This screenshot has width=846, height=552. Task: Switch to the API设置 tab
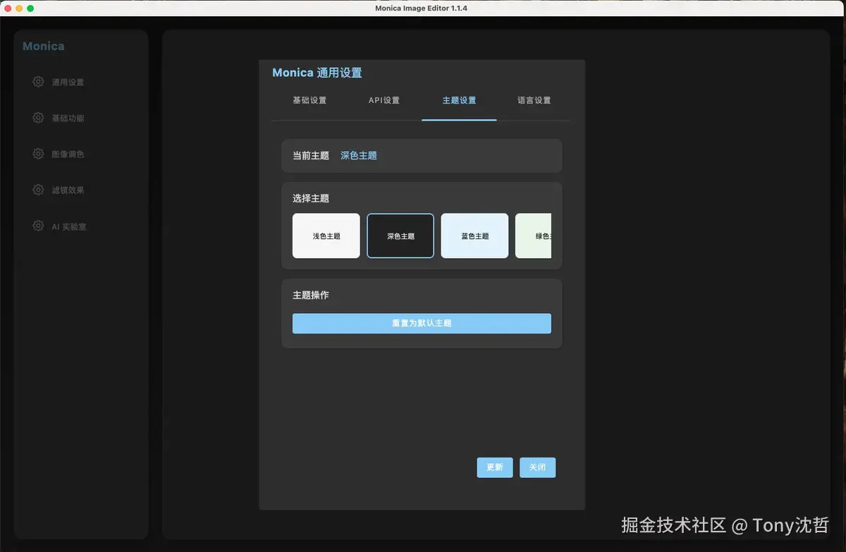pos(384,100)
